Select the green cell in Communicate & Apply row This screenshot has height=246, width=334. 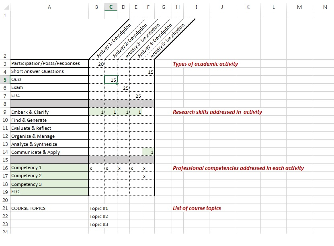[x=148, y=152]
